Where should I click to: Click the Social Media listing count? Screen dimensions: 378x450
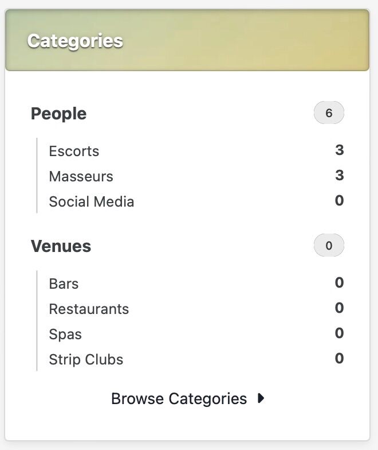pyautogui.click(x=339, y=201)
